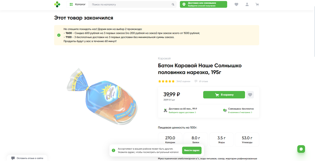Open the user profile icon in header
315x161 pixels.
(x=247, y=4)
